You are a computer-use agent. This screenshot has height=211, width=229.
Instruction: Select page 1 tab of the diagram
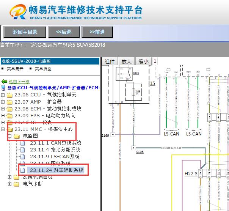tap(155, 61)
